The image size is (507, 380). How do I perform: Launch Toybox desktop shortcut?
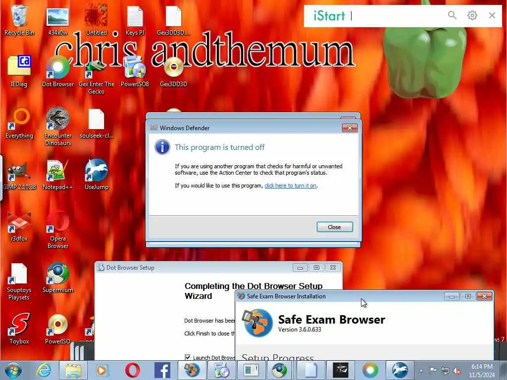coord(19,329)
